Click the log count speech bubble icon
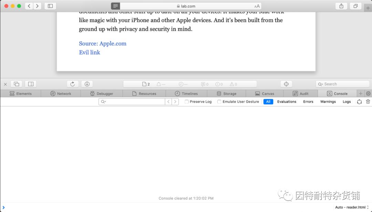 click(205, 84)
